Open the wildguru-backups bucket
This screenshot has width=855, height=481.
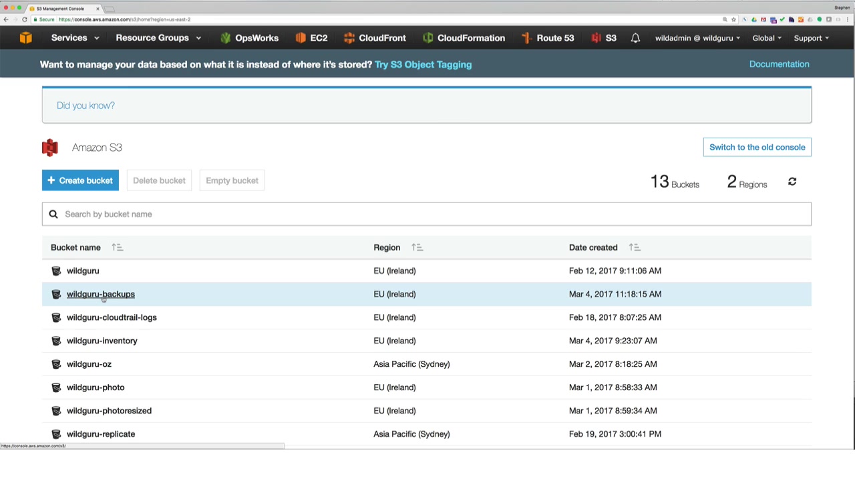pyautogui.click(x=101, y=295)
